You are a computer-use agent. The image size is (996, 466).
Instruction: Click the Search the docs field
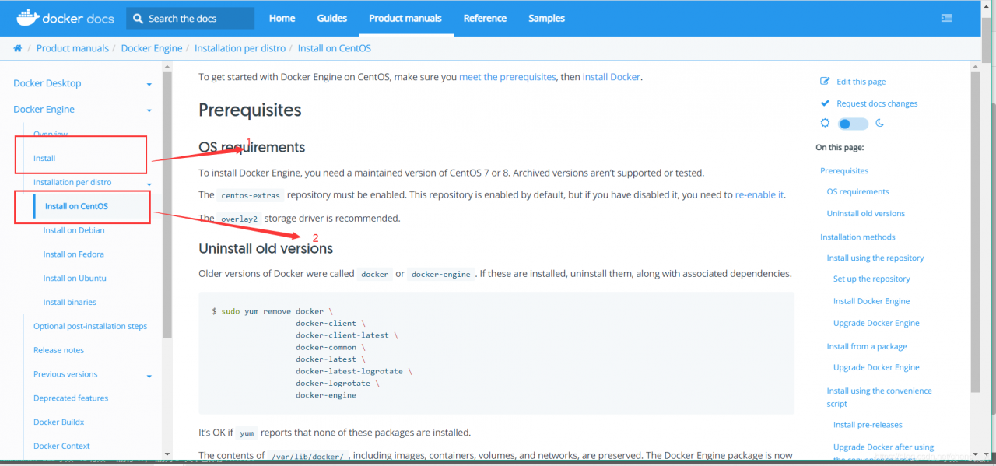pos(191,18)
